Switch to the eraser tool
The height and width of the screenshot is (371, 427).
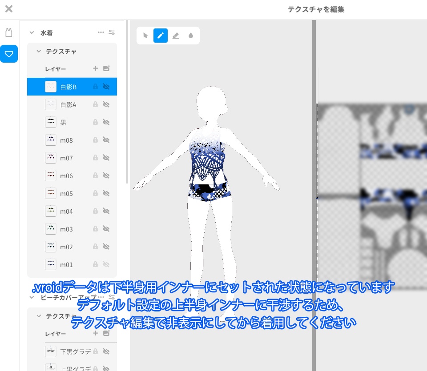[176, 36]
